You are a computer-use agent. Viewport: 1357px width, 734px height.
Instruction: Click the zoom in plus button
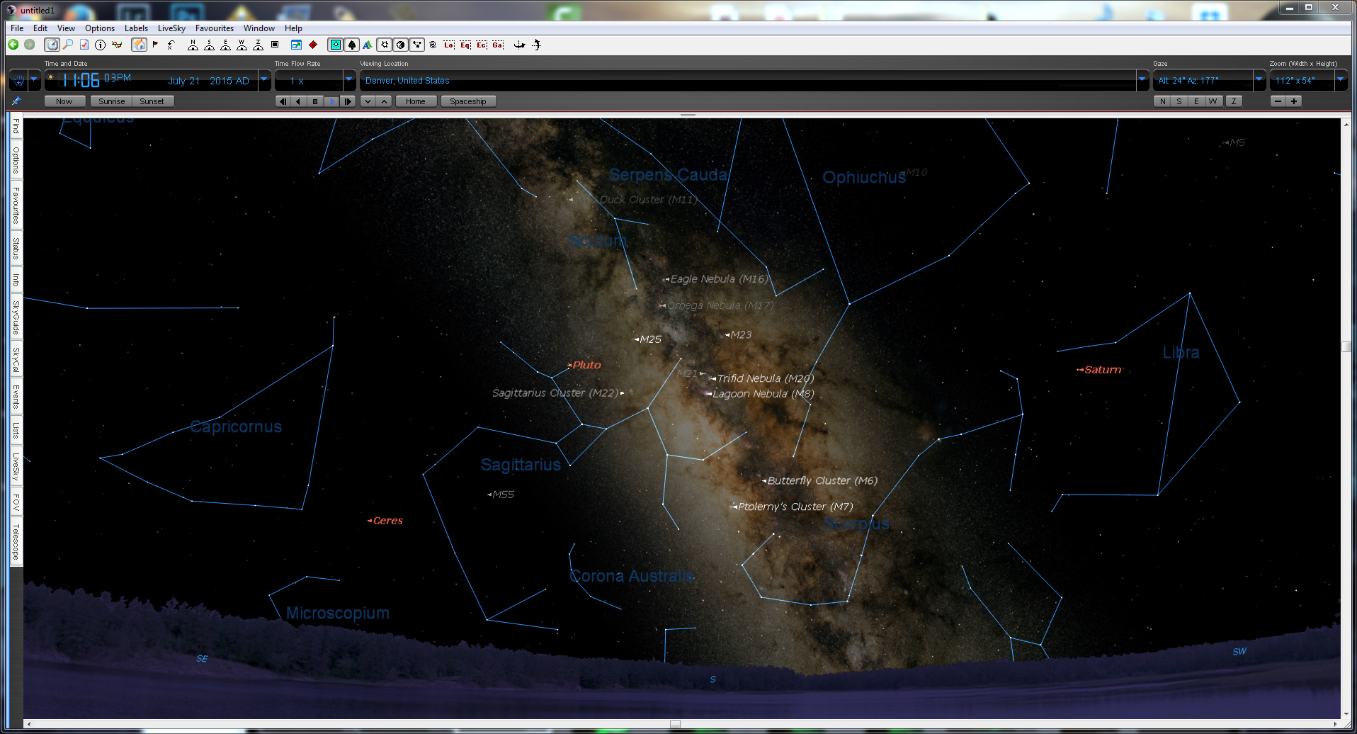(1294, 101)
